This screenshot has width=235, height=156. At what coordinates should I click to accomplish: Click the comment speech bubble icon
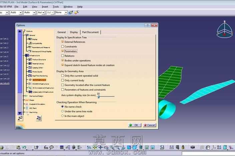tap(51, 147)
